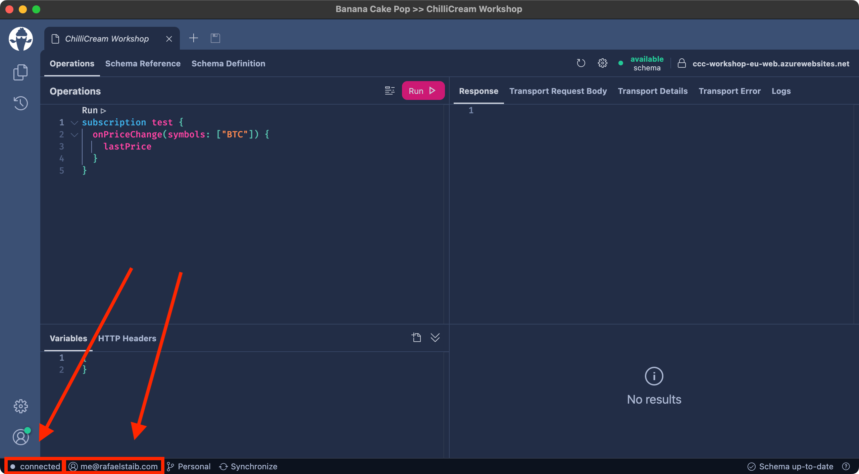The width and height of the screenshot is (859, 474).
Task: Click the onPriceChange field in the editor
Action: pos(127,134)
